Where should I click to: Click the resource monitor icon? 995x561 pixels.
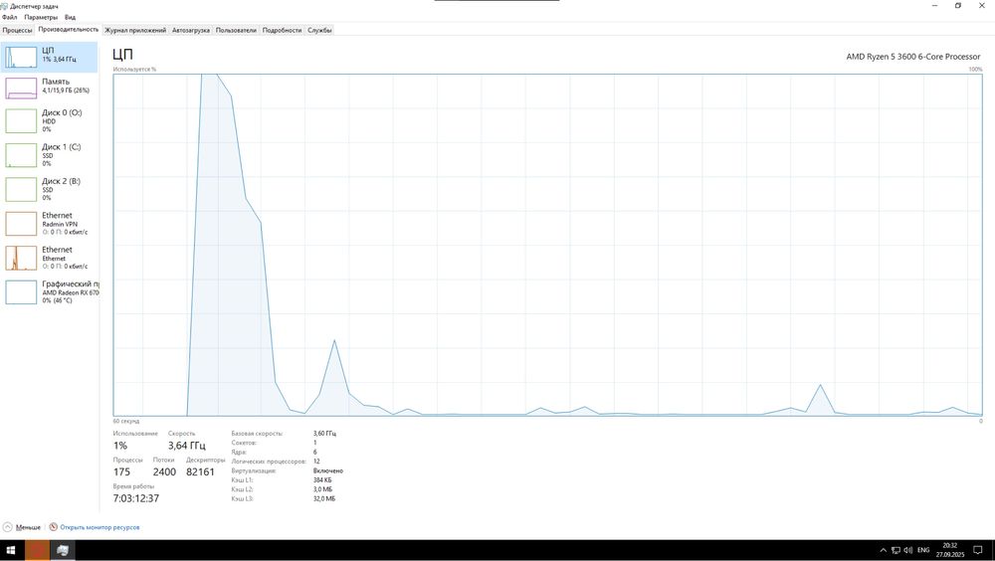(x=54, y=527)
